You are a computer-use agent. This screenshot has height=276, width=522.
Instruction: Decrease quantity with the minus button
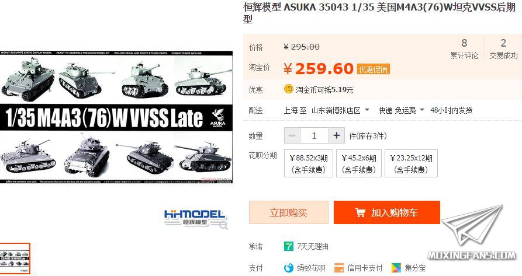point(292,135)
